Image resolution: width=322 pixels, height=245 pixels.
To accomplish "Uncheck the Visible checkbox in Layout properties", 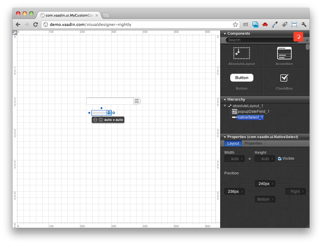I will tap(280, 158).
